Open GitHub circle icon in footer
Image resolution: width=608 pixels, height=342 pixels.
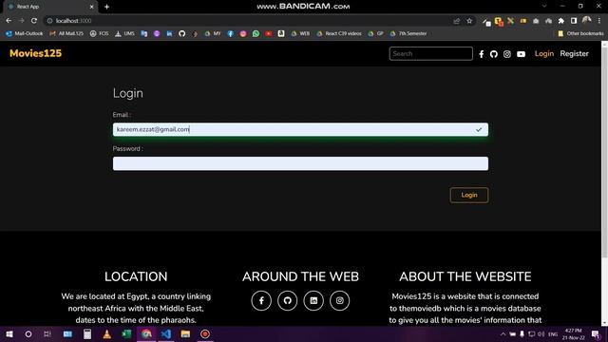pyautogui.click(x=287, y=300)
